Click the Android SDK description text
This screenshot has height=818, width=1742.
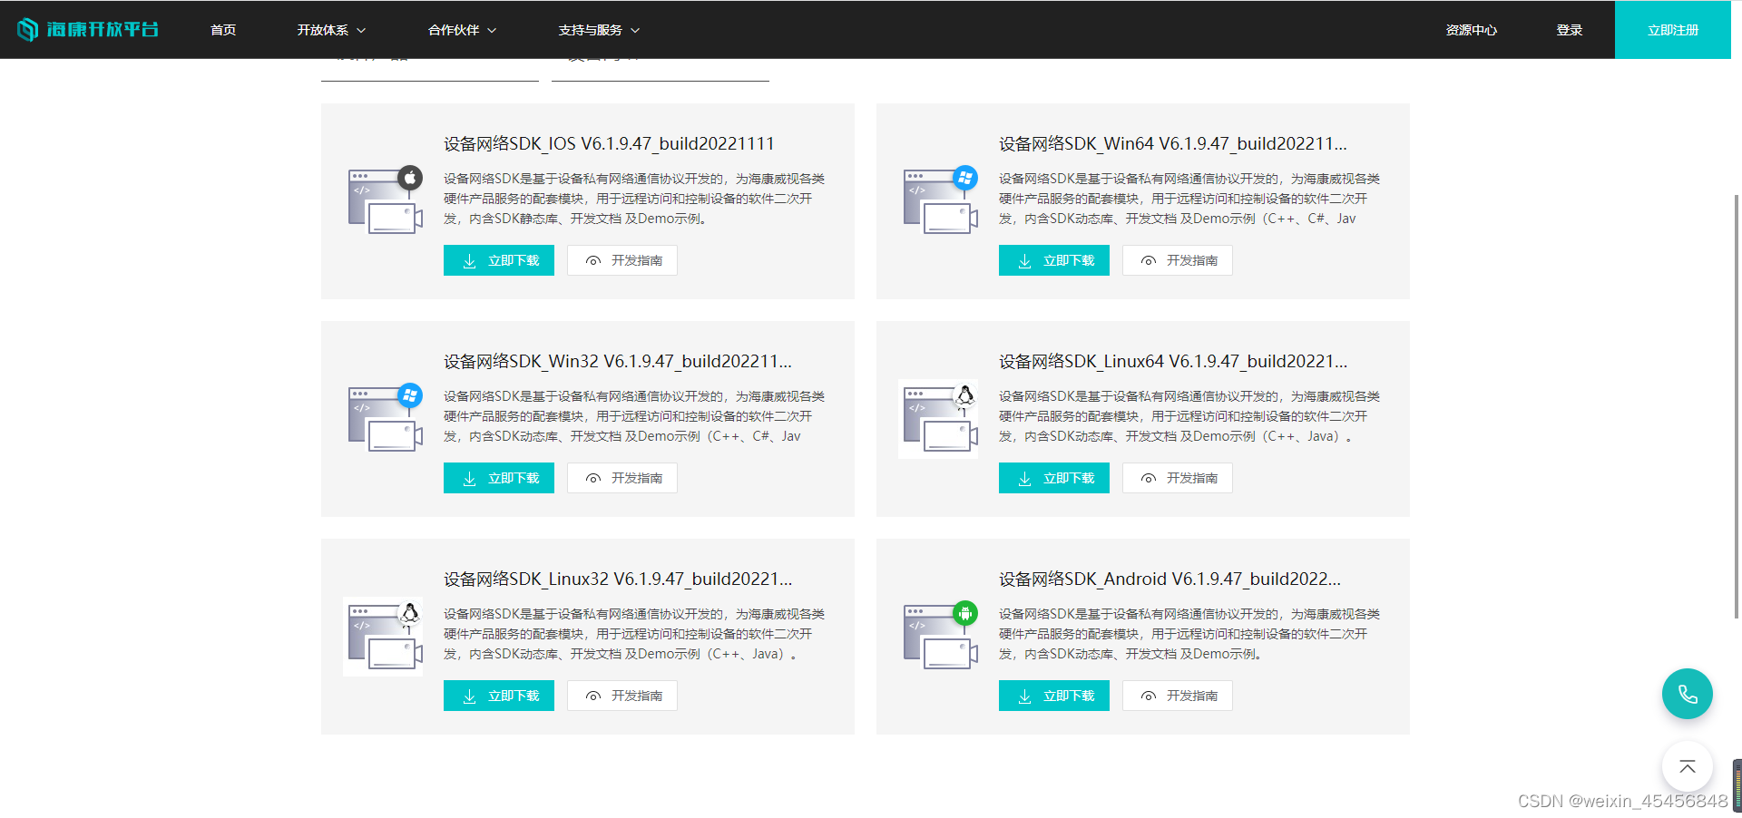[1189, 634]
